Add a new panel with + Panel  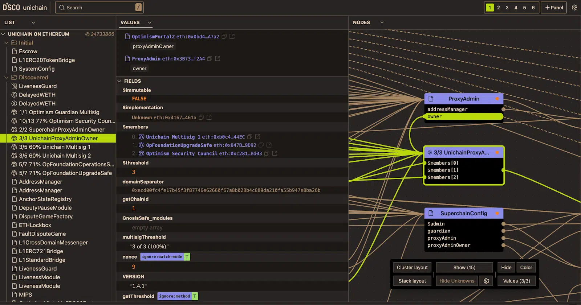tap(554, 8)
